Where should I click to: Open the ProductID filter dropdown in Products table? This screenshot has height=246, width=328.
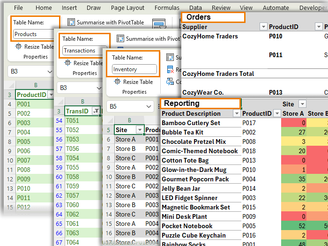[51, 95]
